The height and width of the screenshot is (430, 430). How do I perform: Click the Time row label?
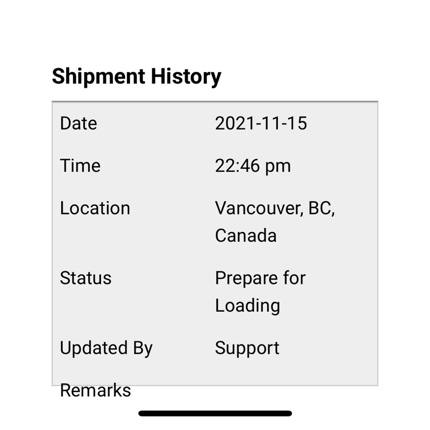(x=80, y=166)
